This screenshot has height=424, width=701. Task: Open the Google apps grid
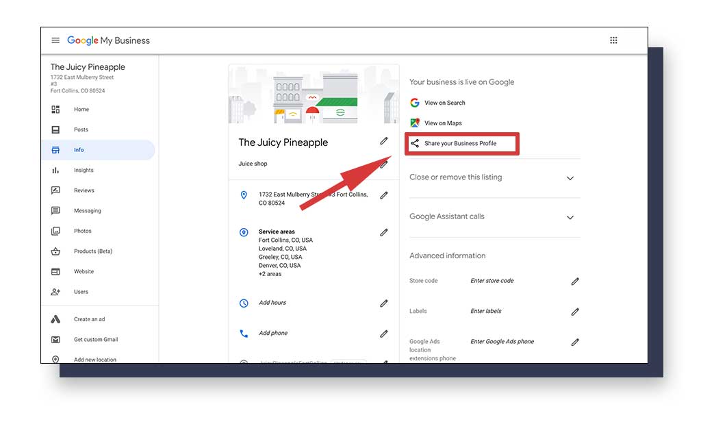(613, 40)
